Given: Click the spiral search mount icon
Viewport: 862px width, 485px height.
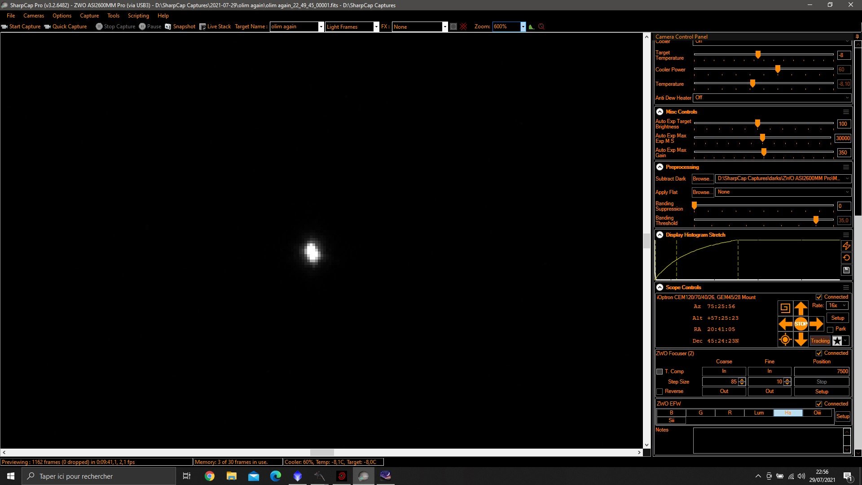Looking at the screenshot, I should [x=785, y=308].
